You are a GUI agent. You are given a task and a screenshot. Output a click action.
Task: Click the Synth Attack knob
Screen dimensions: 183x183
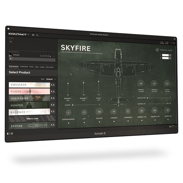point(167,84)
